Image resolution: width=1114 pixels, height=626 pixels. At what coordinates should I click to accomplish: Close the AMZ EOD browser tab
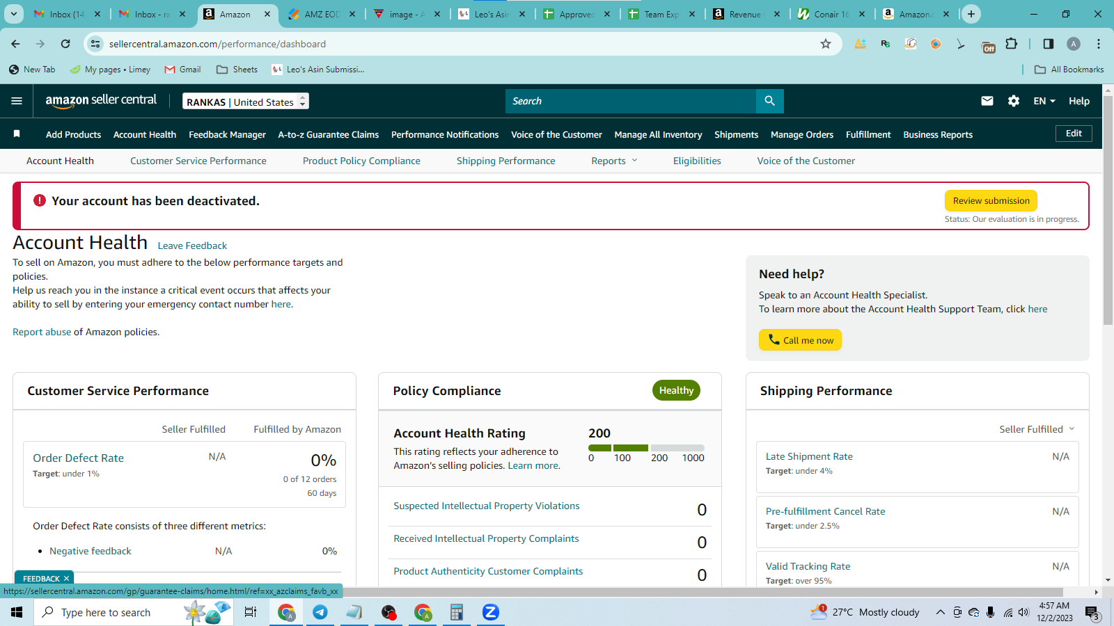pos(352,14)
